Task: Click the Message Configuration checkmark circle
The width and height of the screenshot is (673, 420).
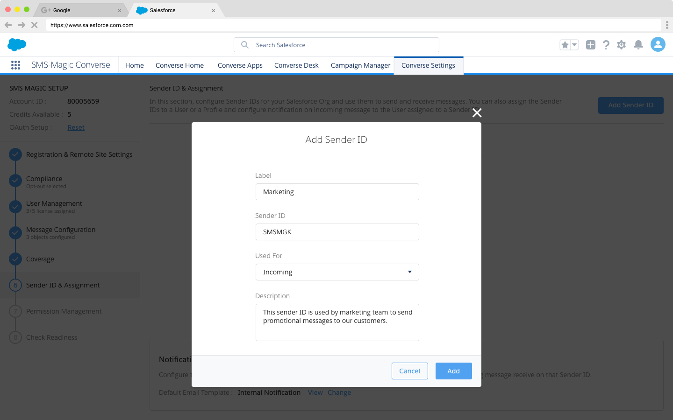Action: pos(15,232)
